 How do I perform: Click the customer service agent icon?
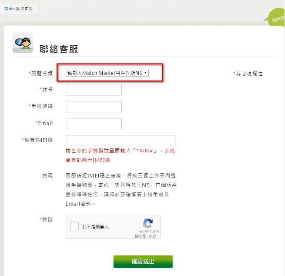(x=23, y=43)
